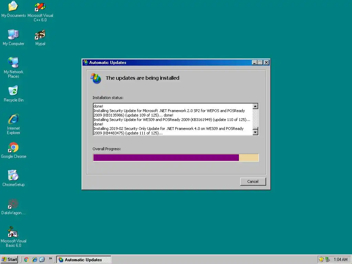
Task: Click the 'Overall Progress:' label
Action: pyautogui.click(x=107, y=149)
